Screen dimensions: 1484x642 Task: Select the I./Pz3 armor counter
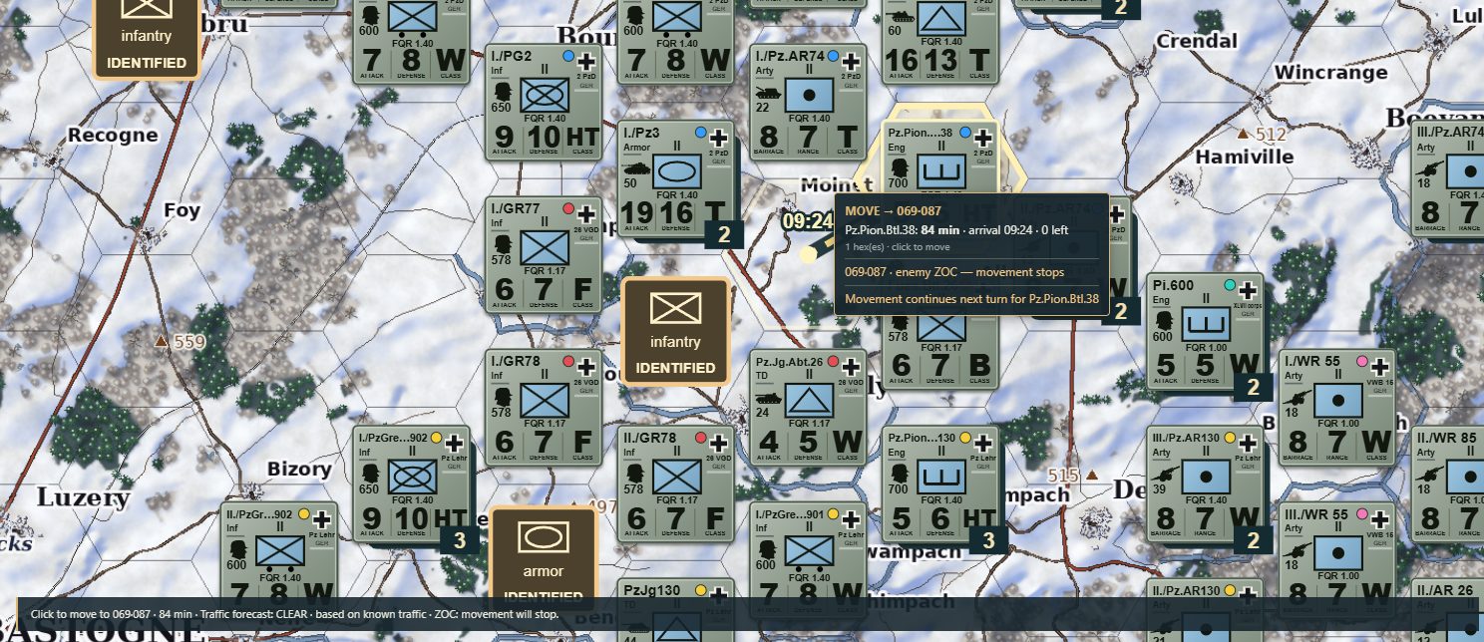coord(675,178)
